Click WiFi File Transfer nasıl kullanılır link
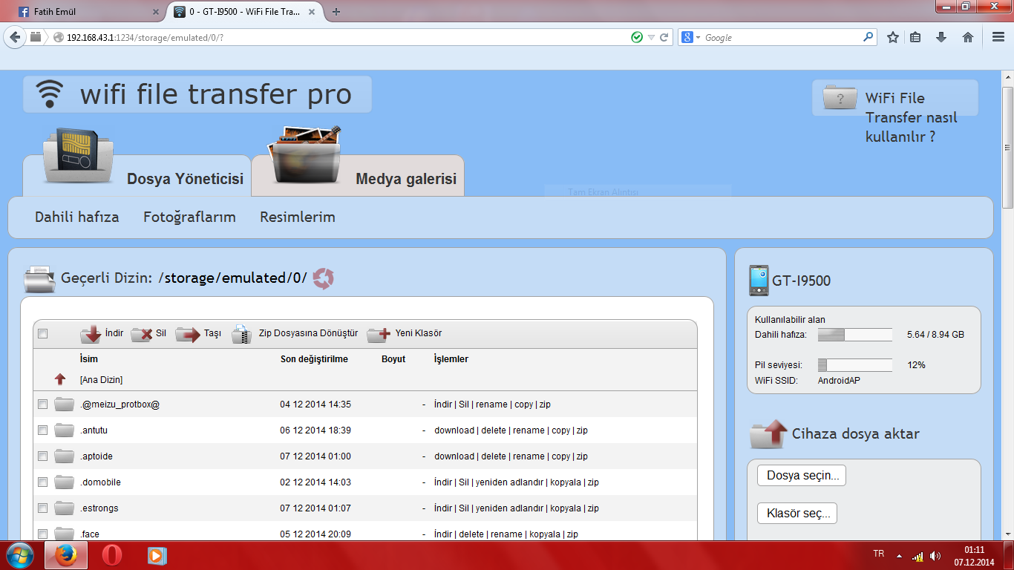Image resolution: width=1014 pixels, height=570 pixels. point(912,117)
